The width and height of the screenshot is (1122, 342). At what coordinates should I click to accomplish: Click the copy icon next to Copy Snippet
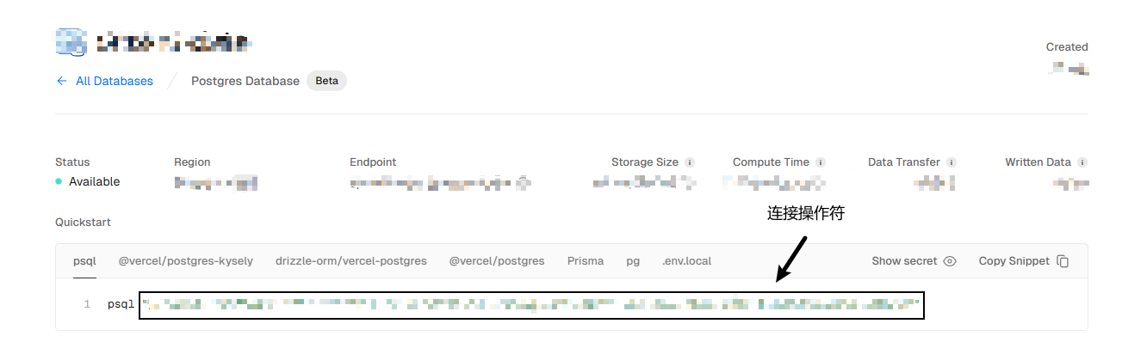click(x=1063, y=261)
